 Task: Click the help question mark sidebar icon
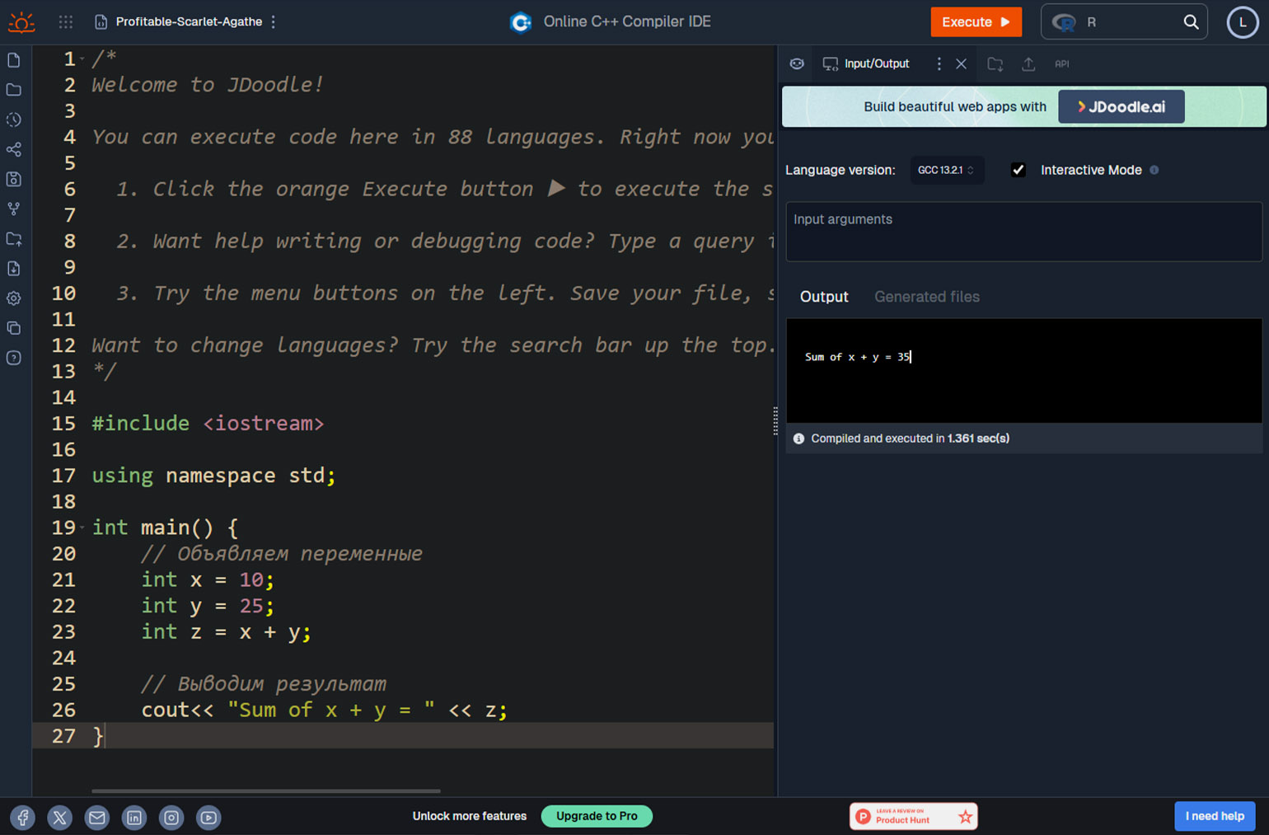14,358
